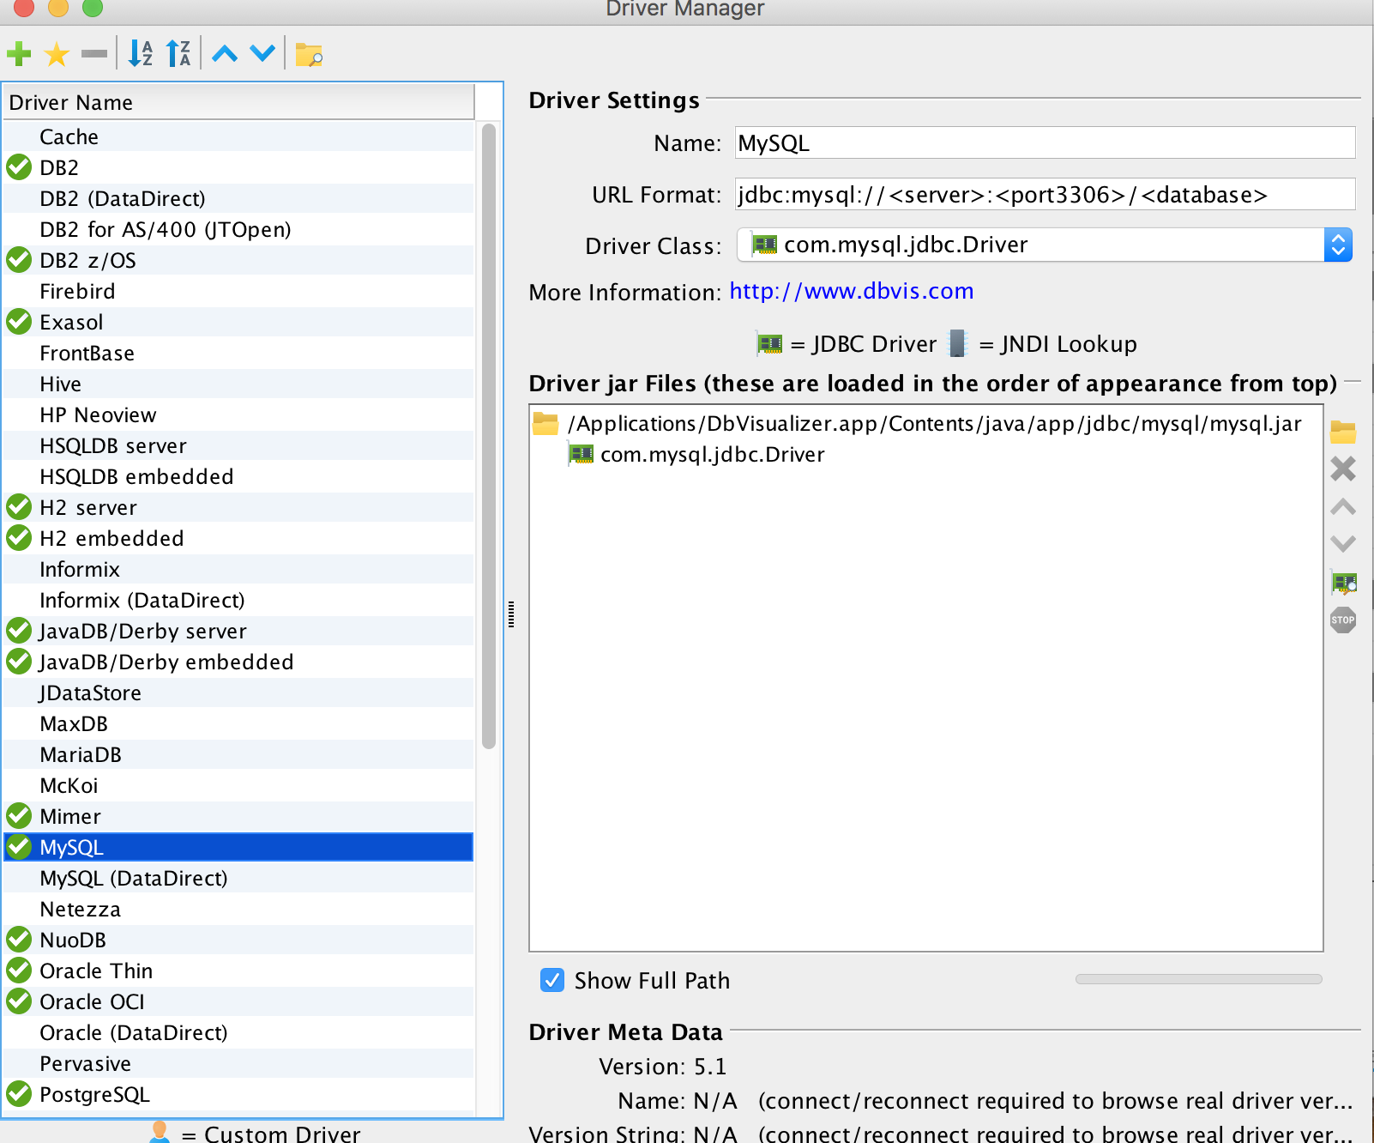This screenshot has height=1143, width=1374.
Task: Select the Firebird driver
Action: 238,291
